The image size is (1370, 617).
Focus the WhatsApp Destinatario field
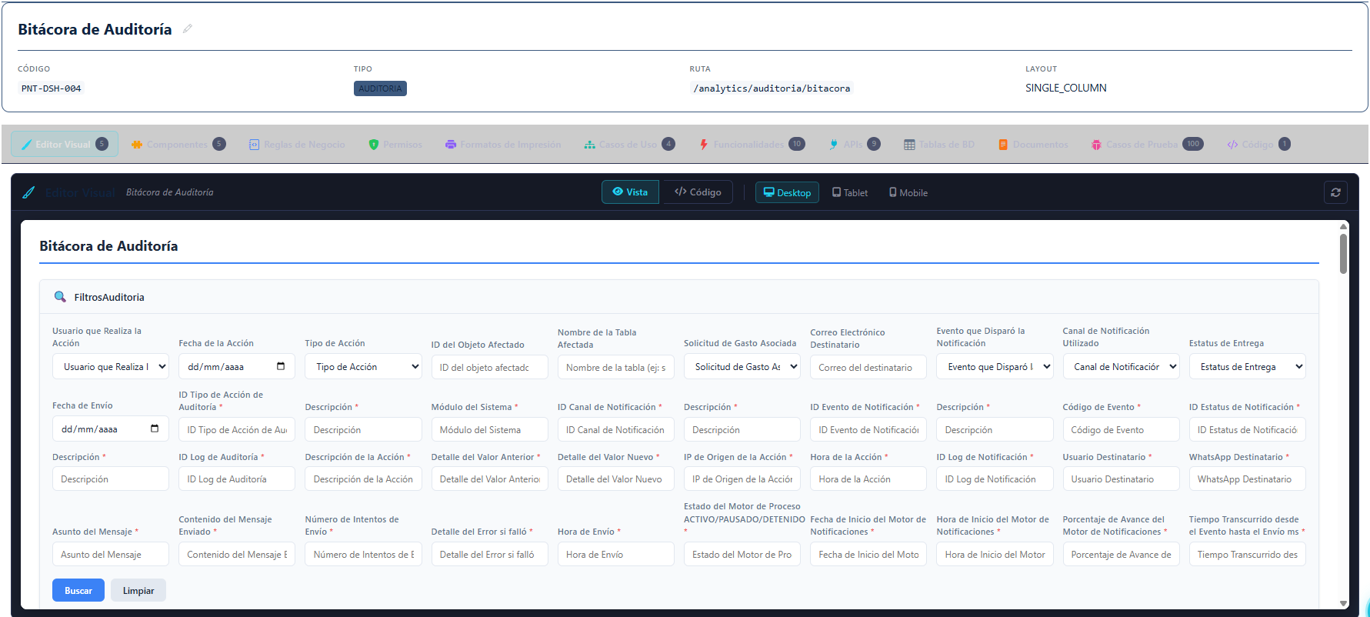point(1247,479)
